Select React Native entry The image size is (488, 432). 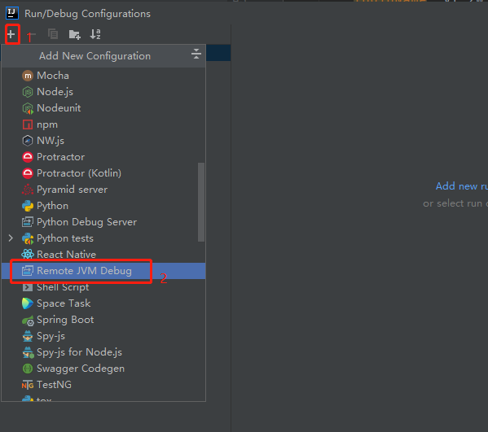pos(103,255)
